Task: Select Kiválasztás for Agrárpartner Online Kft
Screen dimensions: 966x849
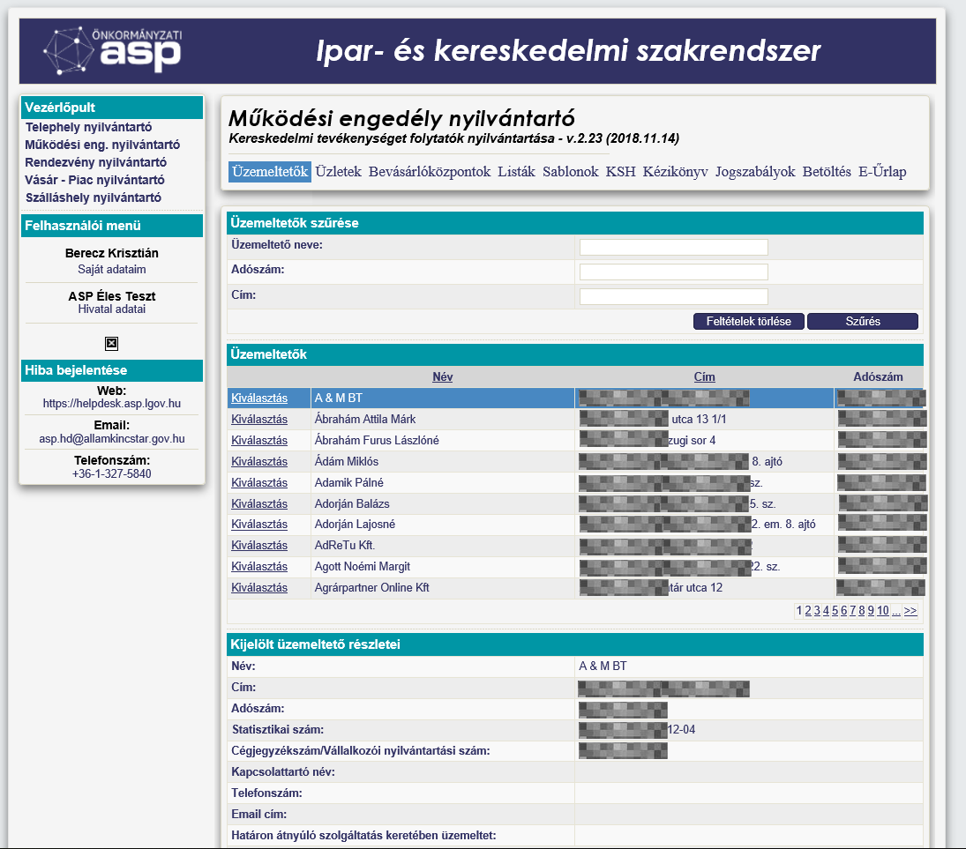Action: click(259, 587)
